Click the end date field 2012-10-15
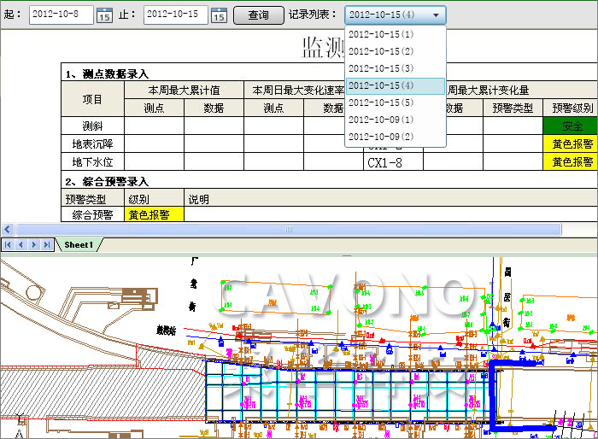 tap(176, 15)
